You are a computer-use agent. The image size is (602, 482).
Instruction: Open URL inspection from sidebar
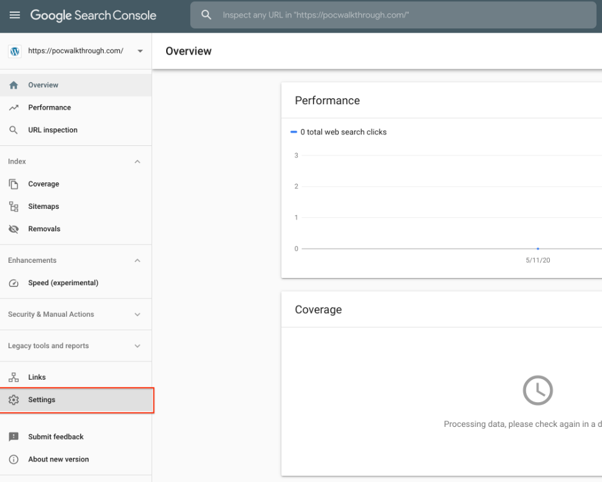[x=53, y=130]
